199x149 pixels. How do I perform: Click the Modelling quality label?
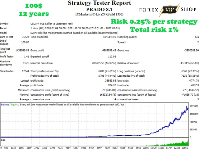(127, 37)
